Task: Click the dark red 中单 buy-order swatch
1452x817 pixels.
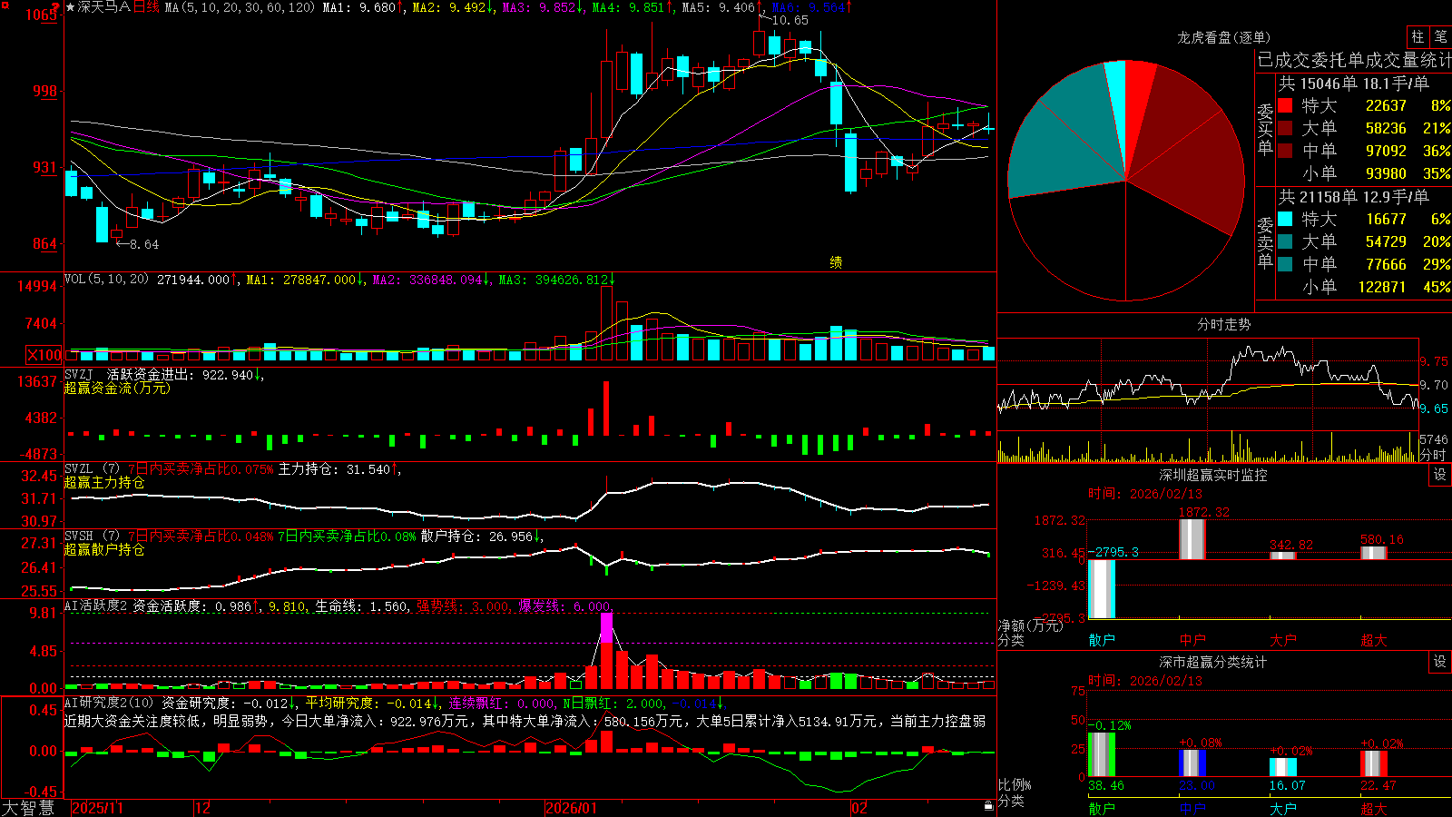Action: coord(1285,151)
